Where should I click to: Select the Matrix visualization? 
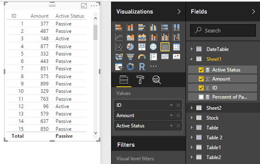tap(176, 47)
